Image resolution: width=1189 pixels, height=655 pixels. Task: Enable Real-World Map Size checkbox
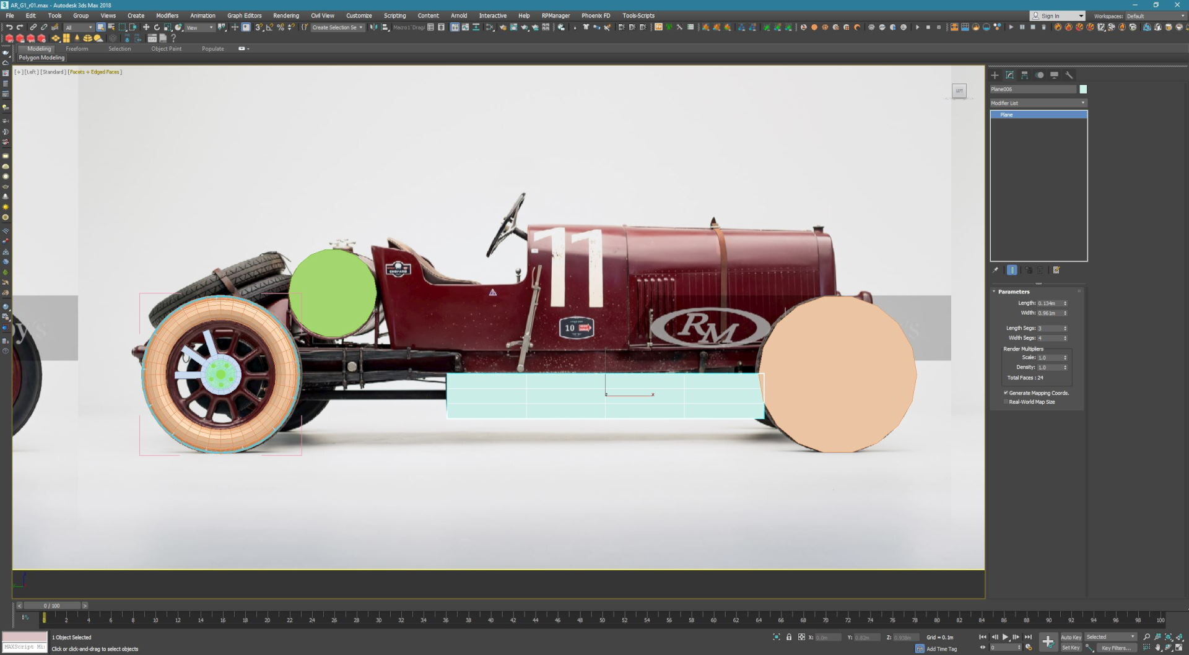(1006, 402)
